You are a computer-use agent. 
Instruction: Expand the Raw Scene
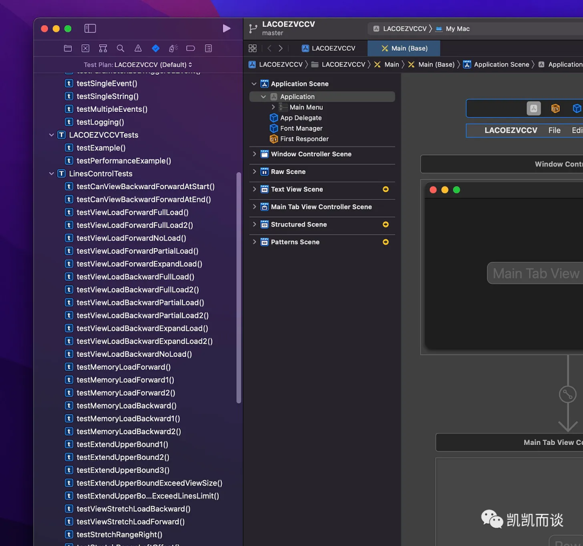point(254,171)
